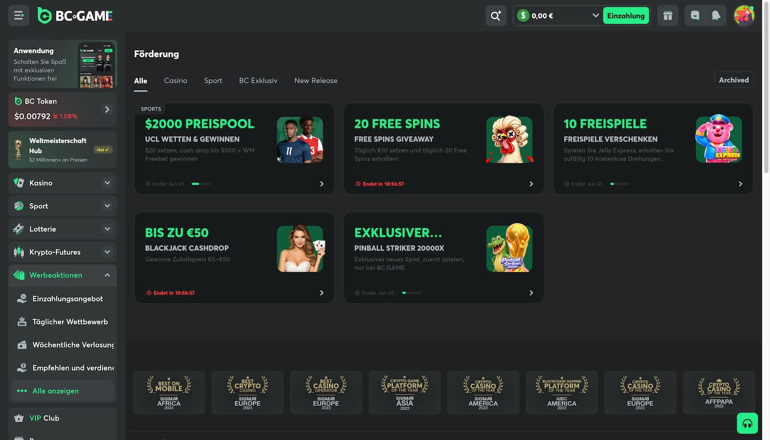Expand the Krypto-Futures section chevron
The image size is (770, 440).
pos(107,252)
